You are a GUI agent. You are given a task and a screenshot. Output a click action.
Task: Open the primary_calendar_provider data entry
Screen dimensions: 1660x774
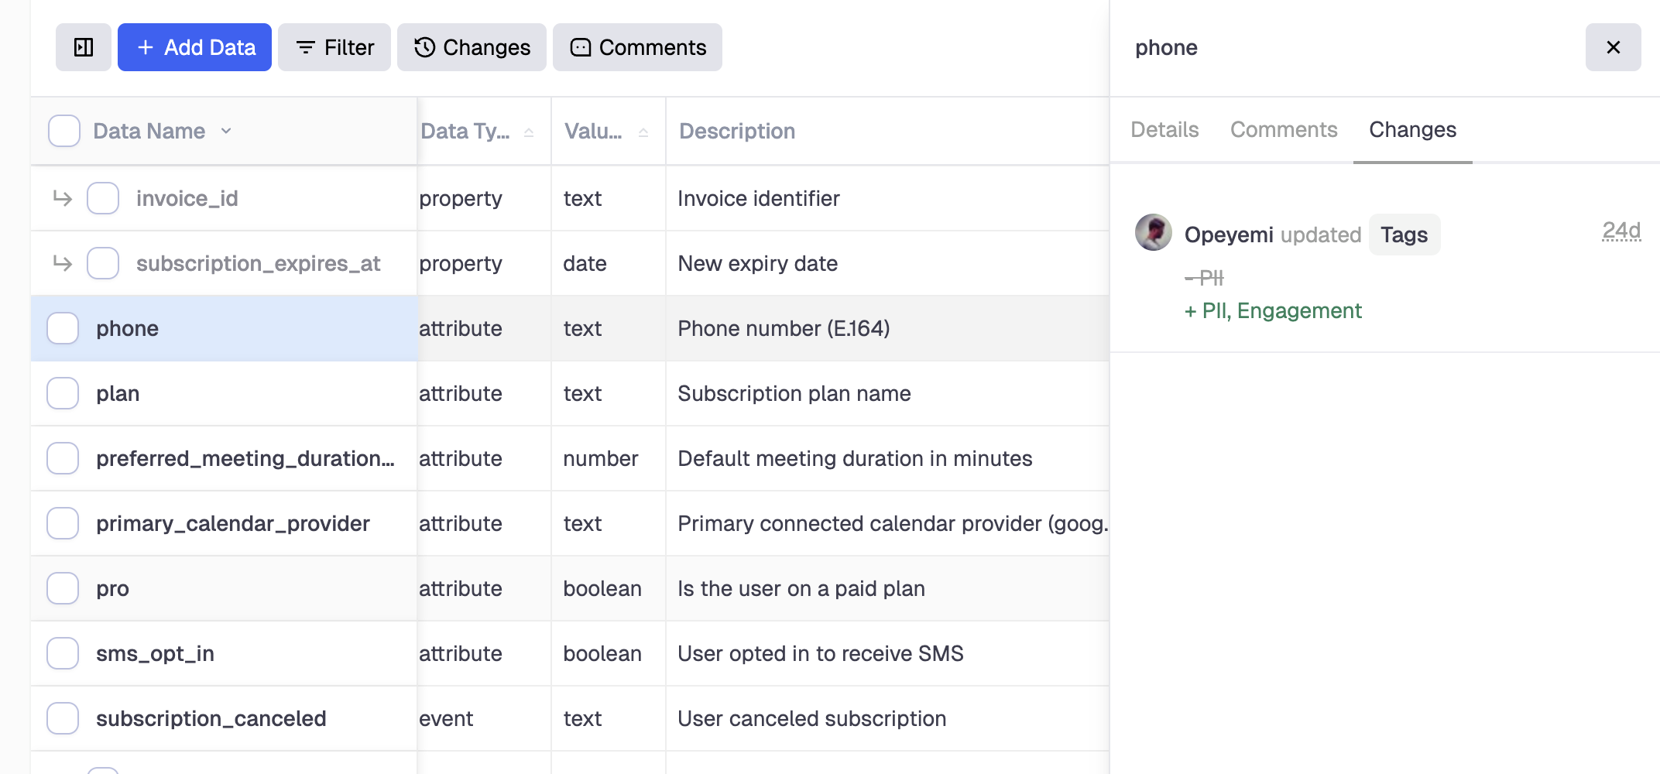[x=233, y=523]
